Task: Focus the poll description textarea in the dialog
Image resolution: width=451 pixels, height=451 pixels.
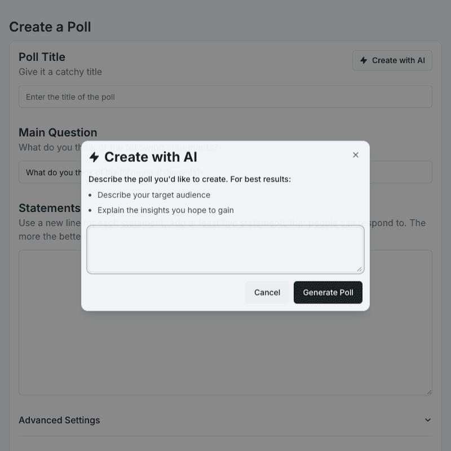Action: (x=225, y=248)
